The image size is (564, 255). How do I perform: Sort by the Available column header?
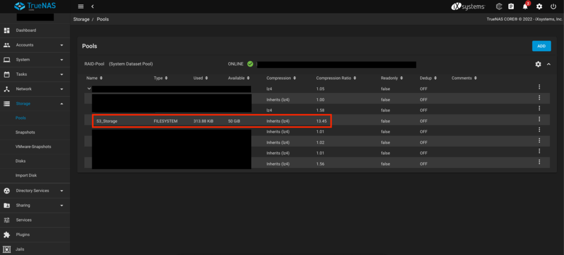(x=239, y=78)
